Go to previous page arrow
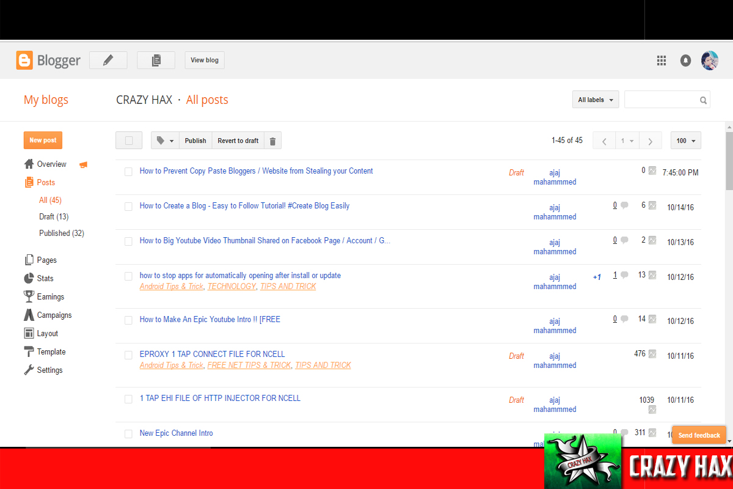 point(604,141)
